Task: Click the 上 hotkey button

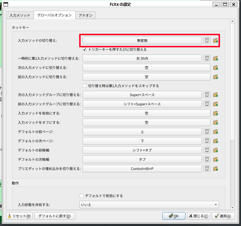Action: pyautogui.click(x=142, y=132)
